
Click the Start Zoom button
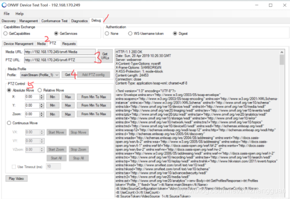click(56, 149)
